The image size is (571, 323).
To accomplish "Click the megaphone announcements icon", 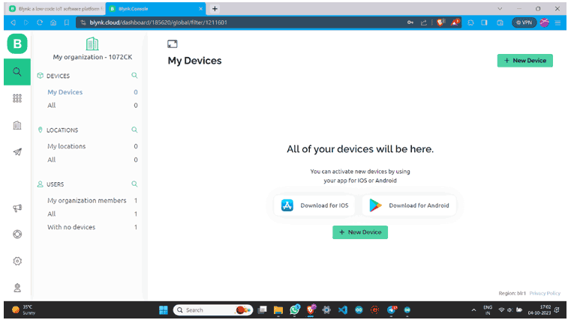I will (x=17, y=208).
